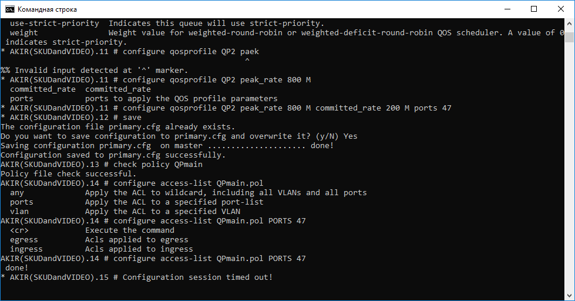Click the 'vlan' option in help list
The image size is (575, 301).
coord(19,212)
